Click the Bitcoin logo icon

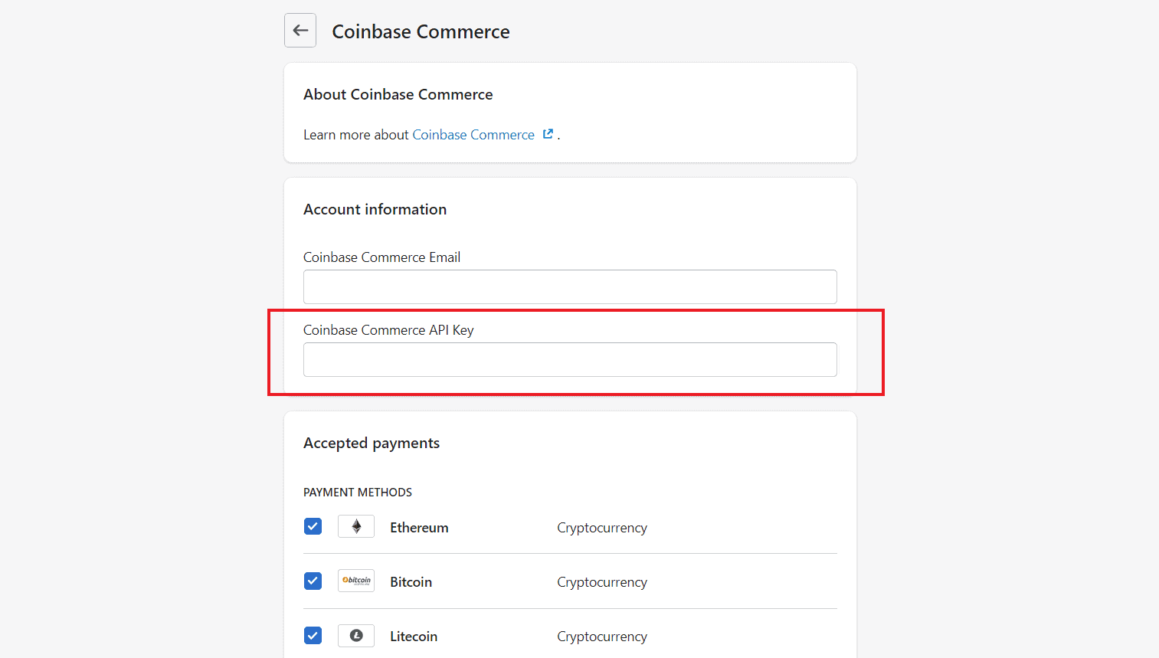click(355, 581)
